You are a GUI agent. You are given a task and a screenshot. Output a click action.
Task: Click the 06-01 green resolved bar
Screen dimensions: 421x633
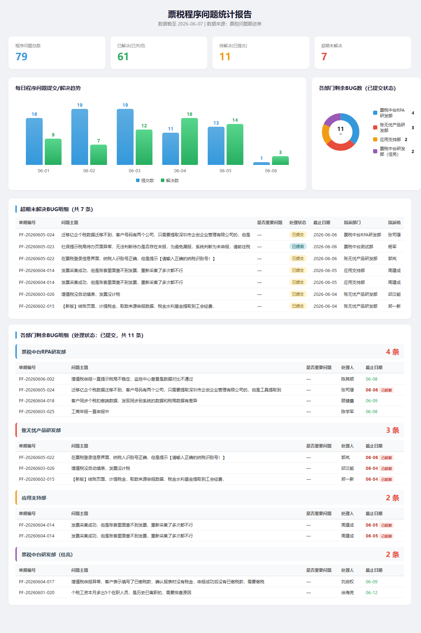tap(53, 152)
